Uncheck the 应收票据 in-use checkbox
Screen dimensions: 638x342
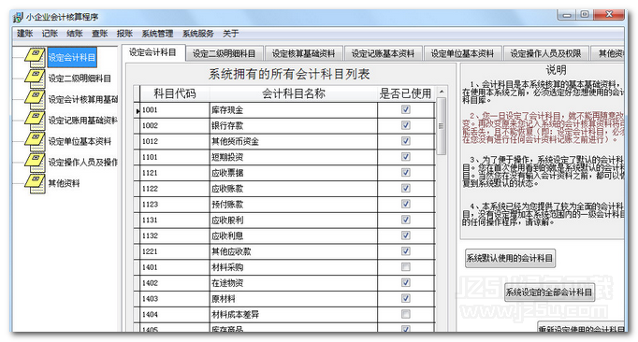[406, 173]
